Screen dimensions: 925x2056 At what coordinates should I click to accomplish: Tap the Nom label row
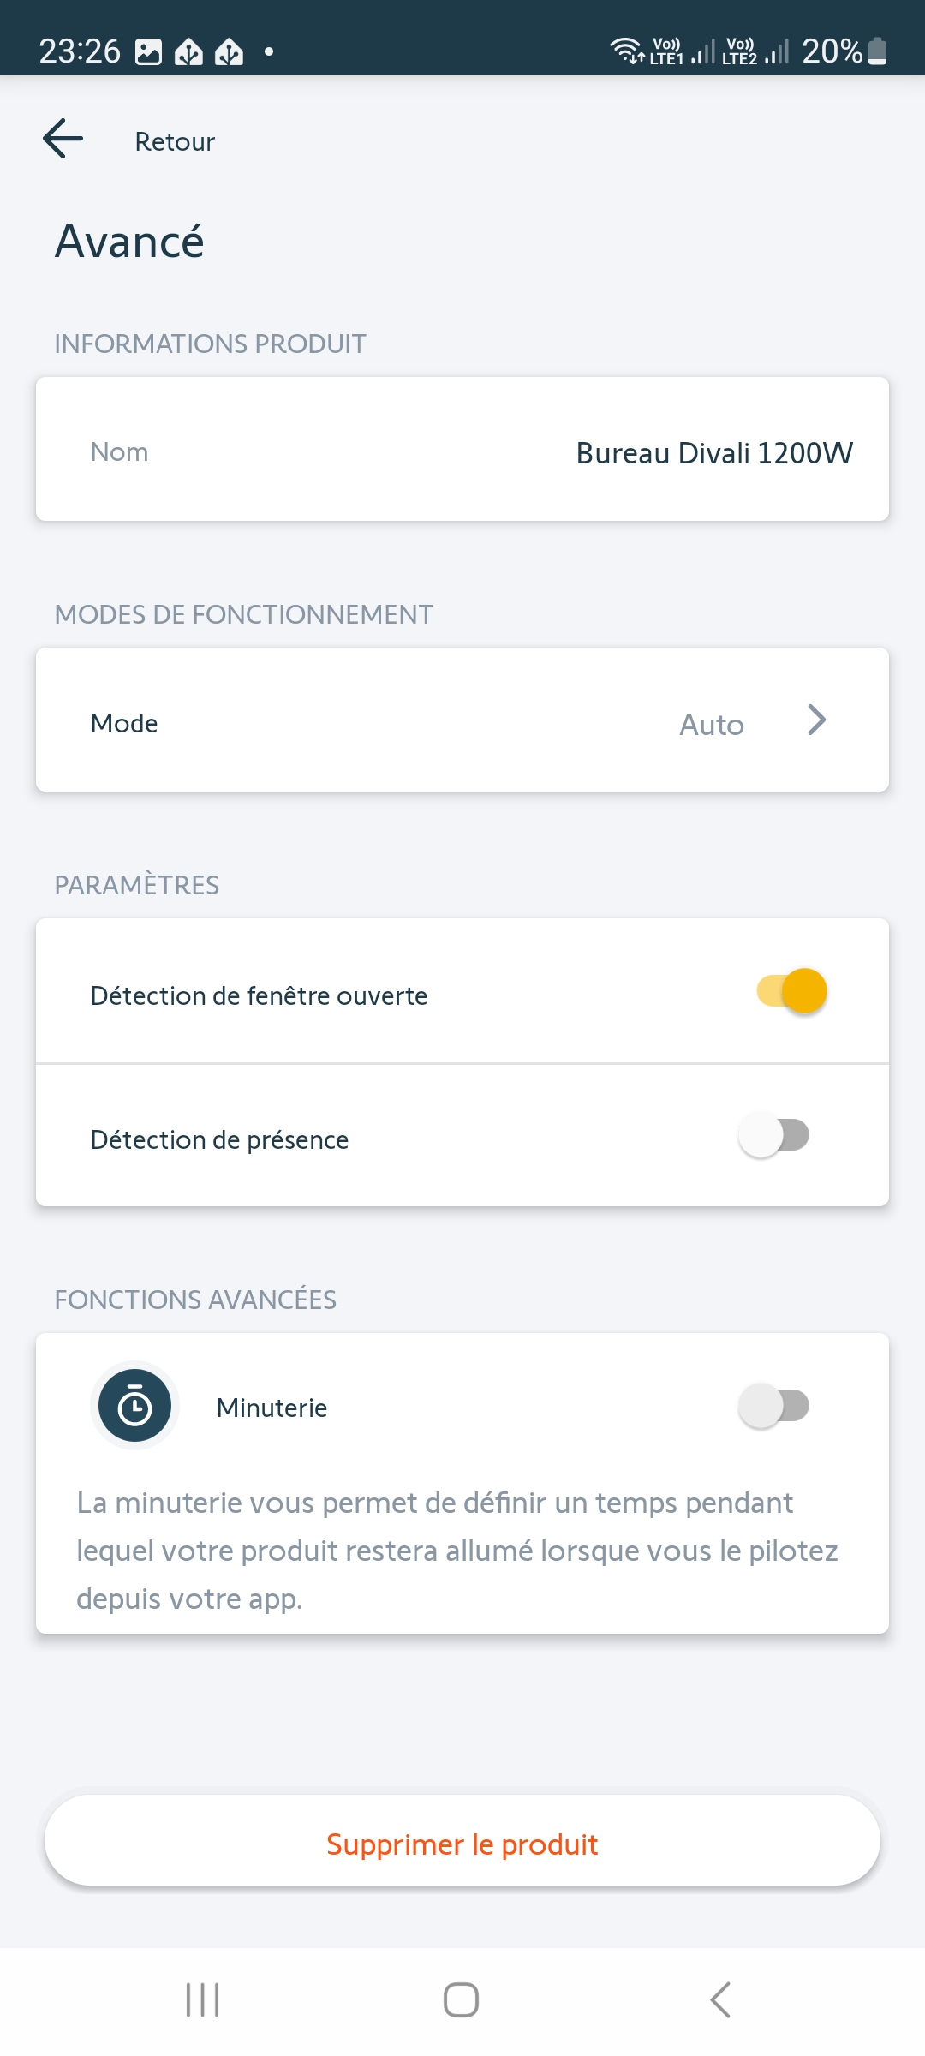tap(120, 451)
